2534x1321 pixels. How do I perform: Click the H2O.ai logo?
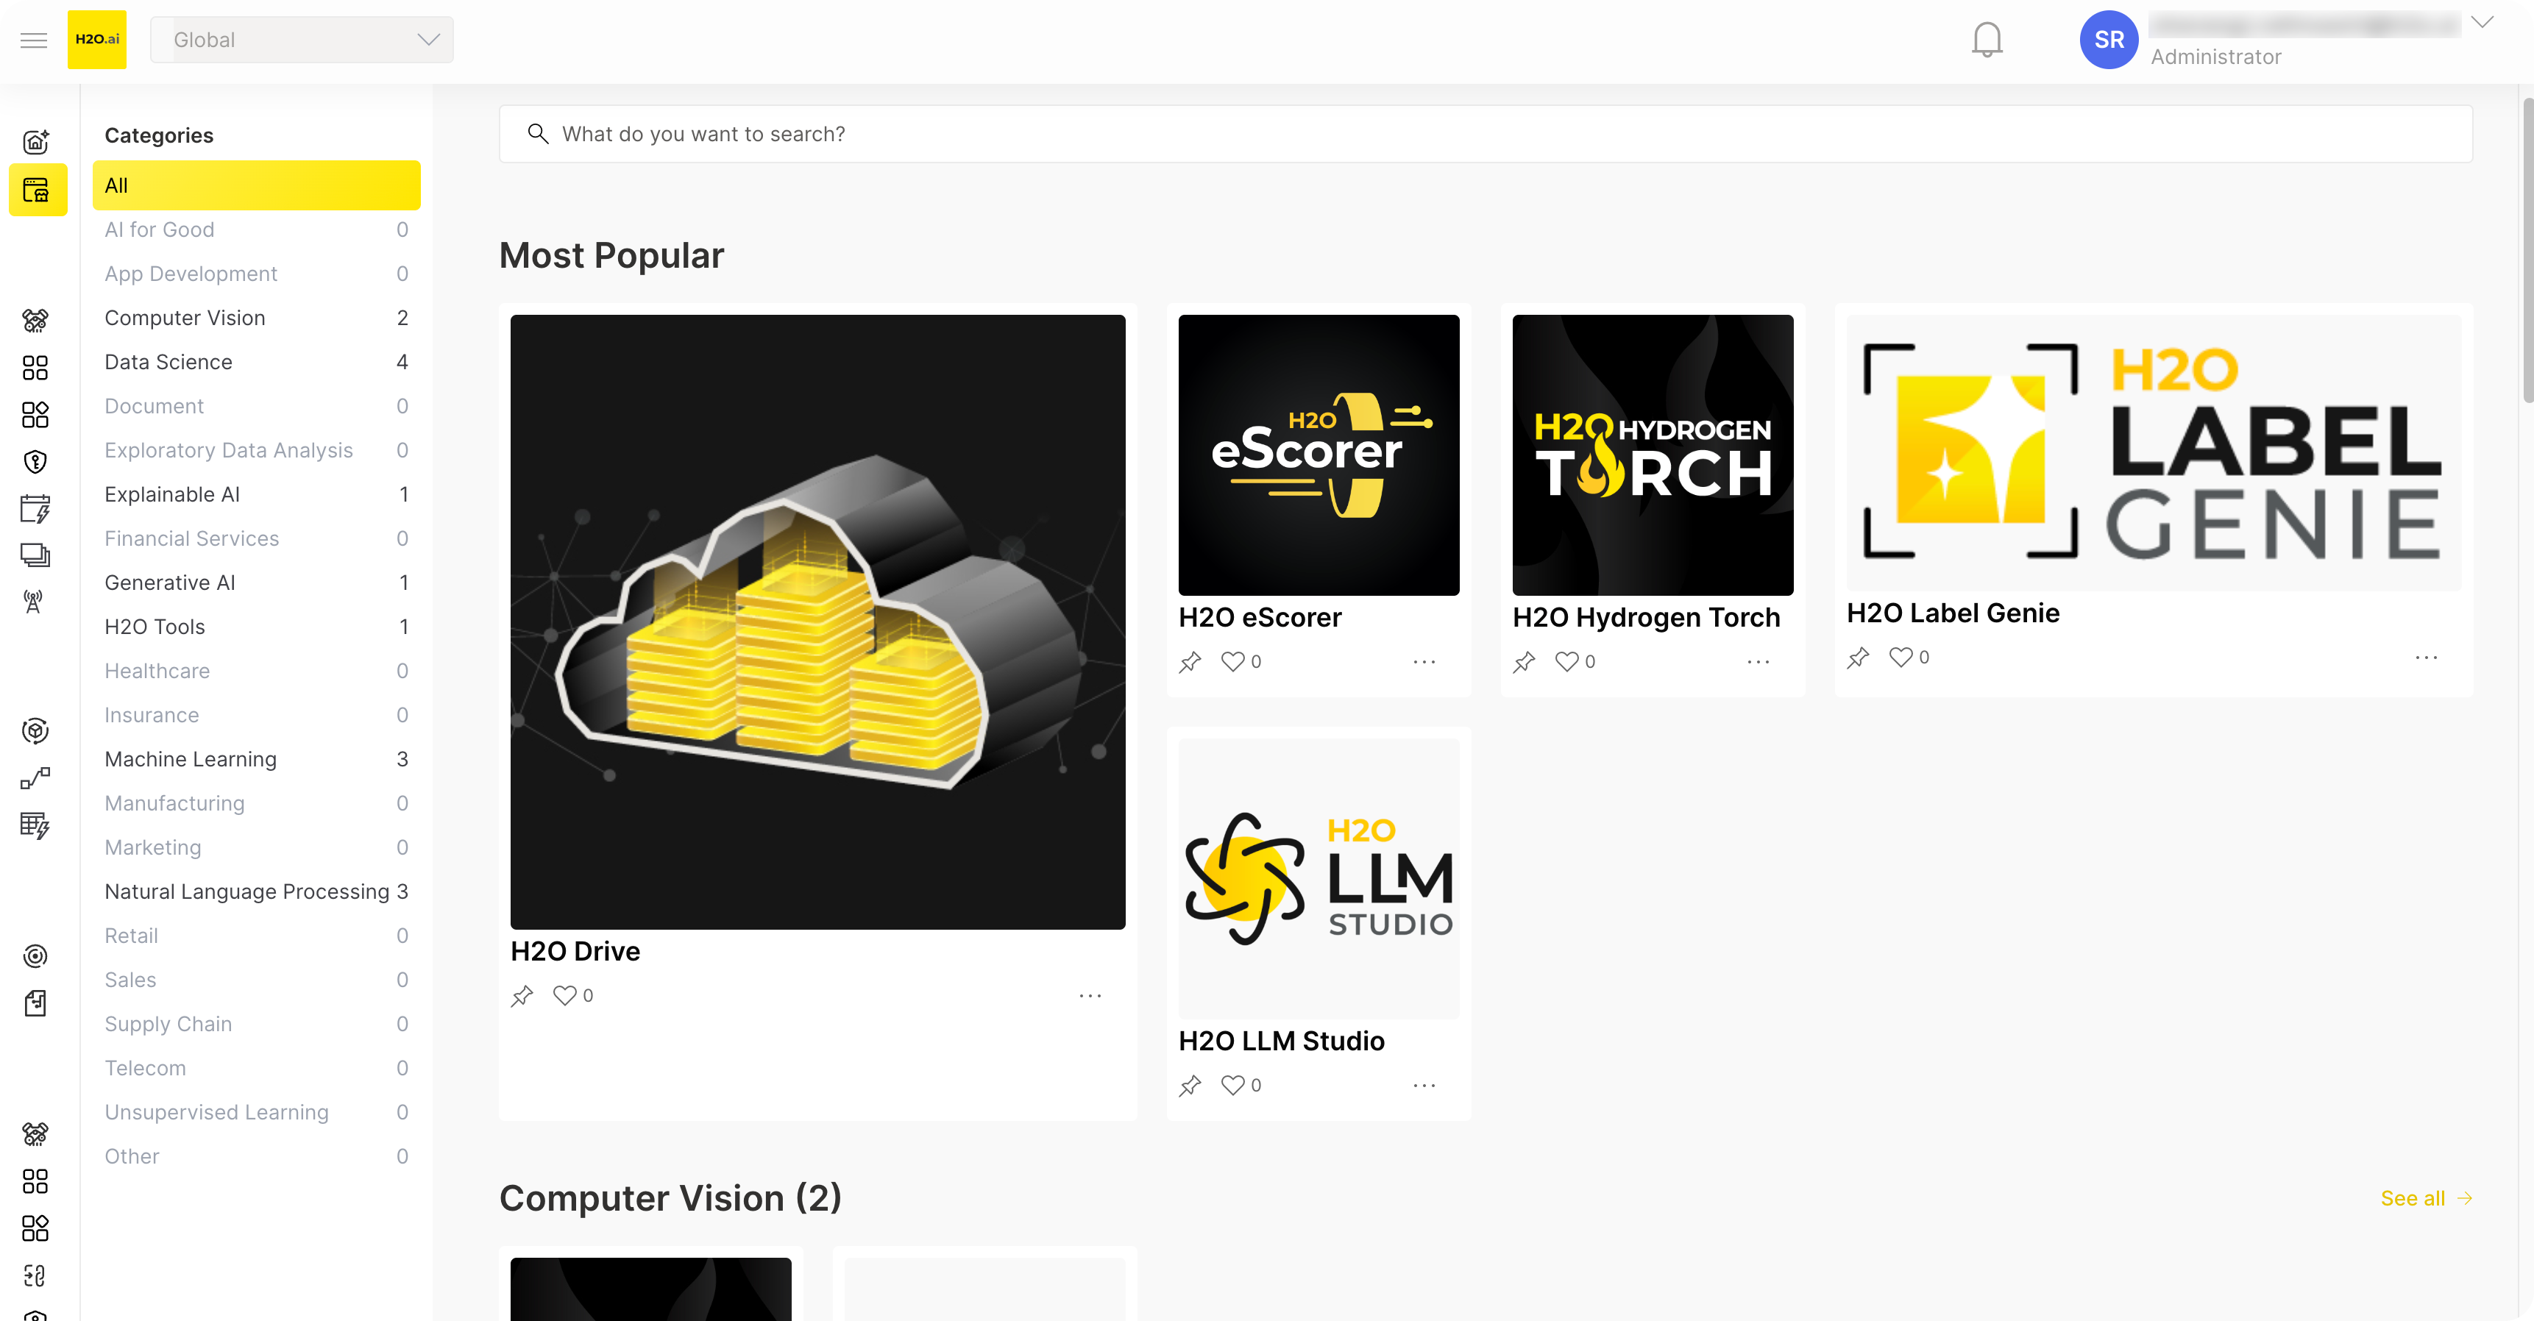[96, 39]
